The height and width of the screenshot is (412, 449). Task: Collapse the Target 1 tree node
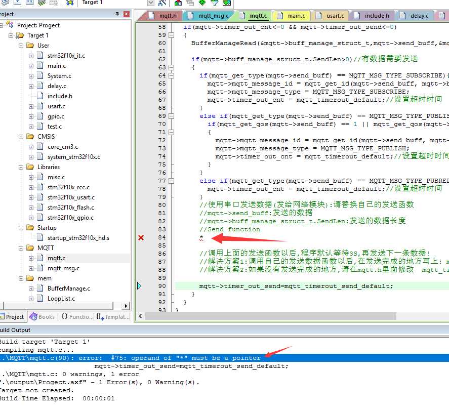(x=11, y=35)
